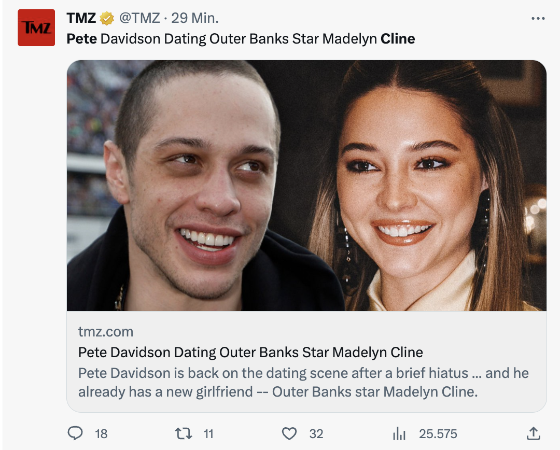
Task: Click the share upload arrow icon
Action: 533,433
